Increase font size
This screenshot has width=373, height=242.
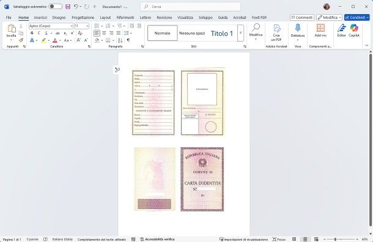(78, 40)
